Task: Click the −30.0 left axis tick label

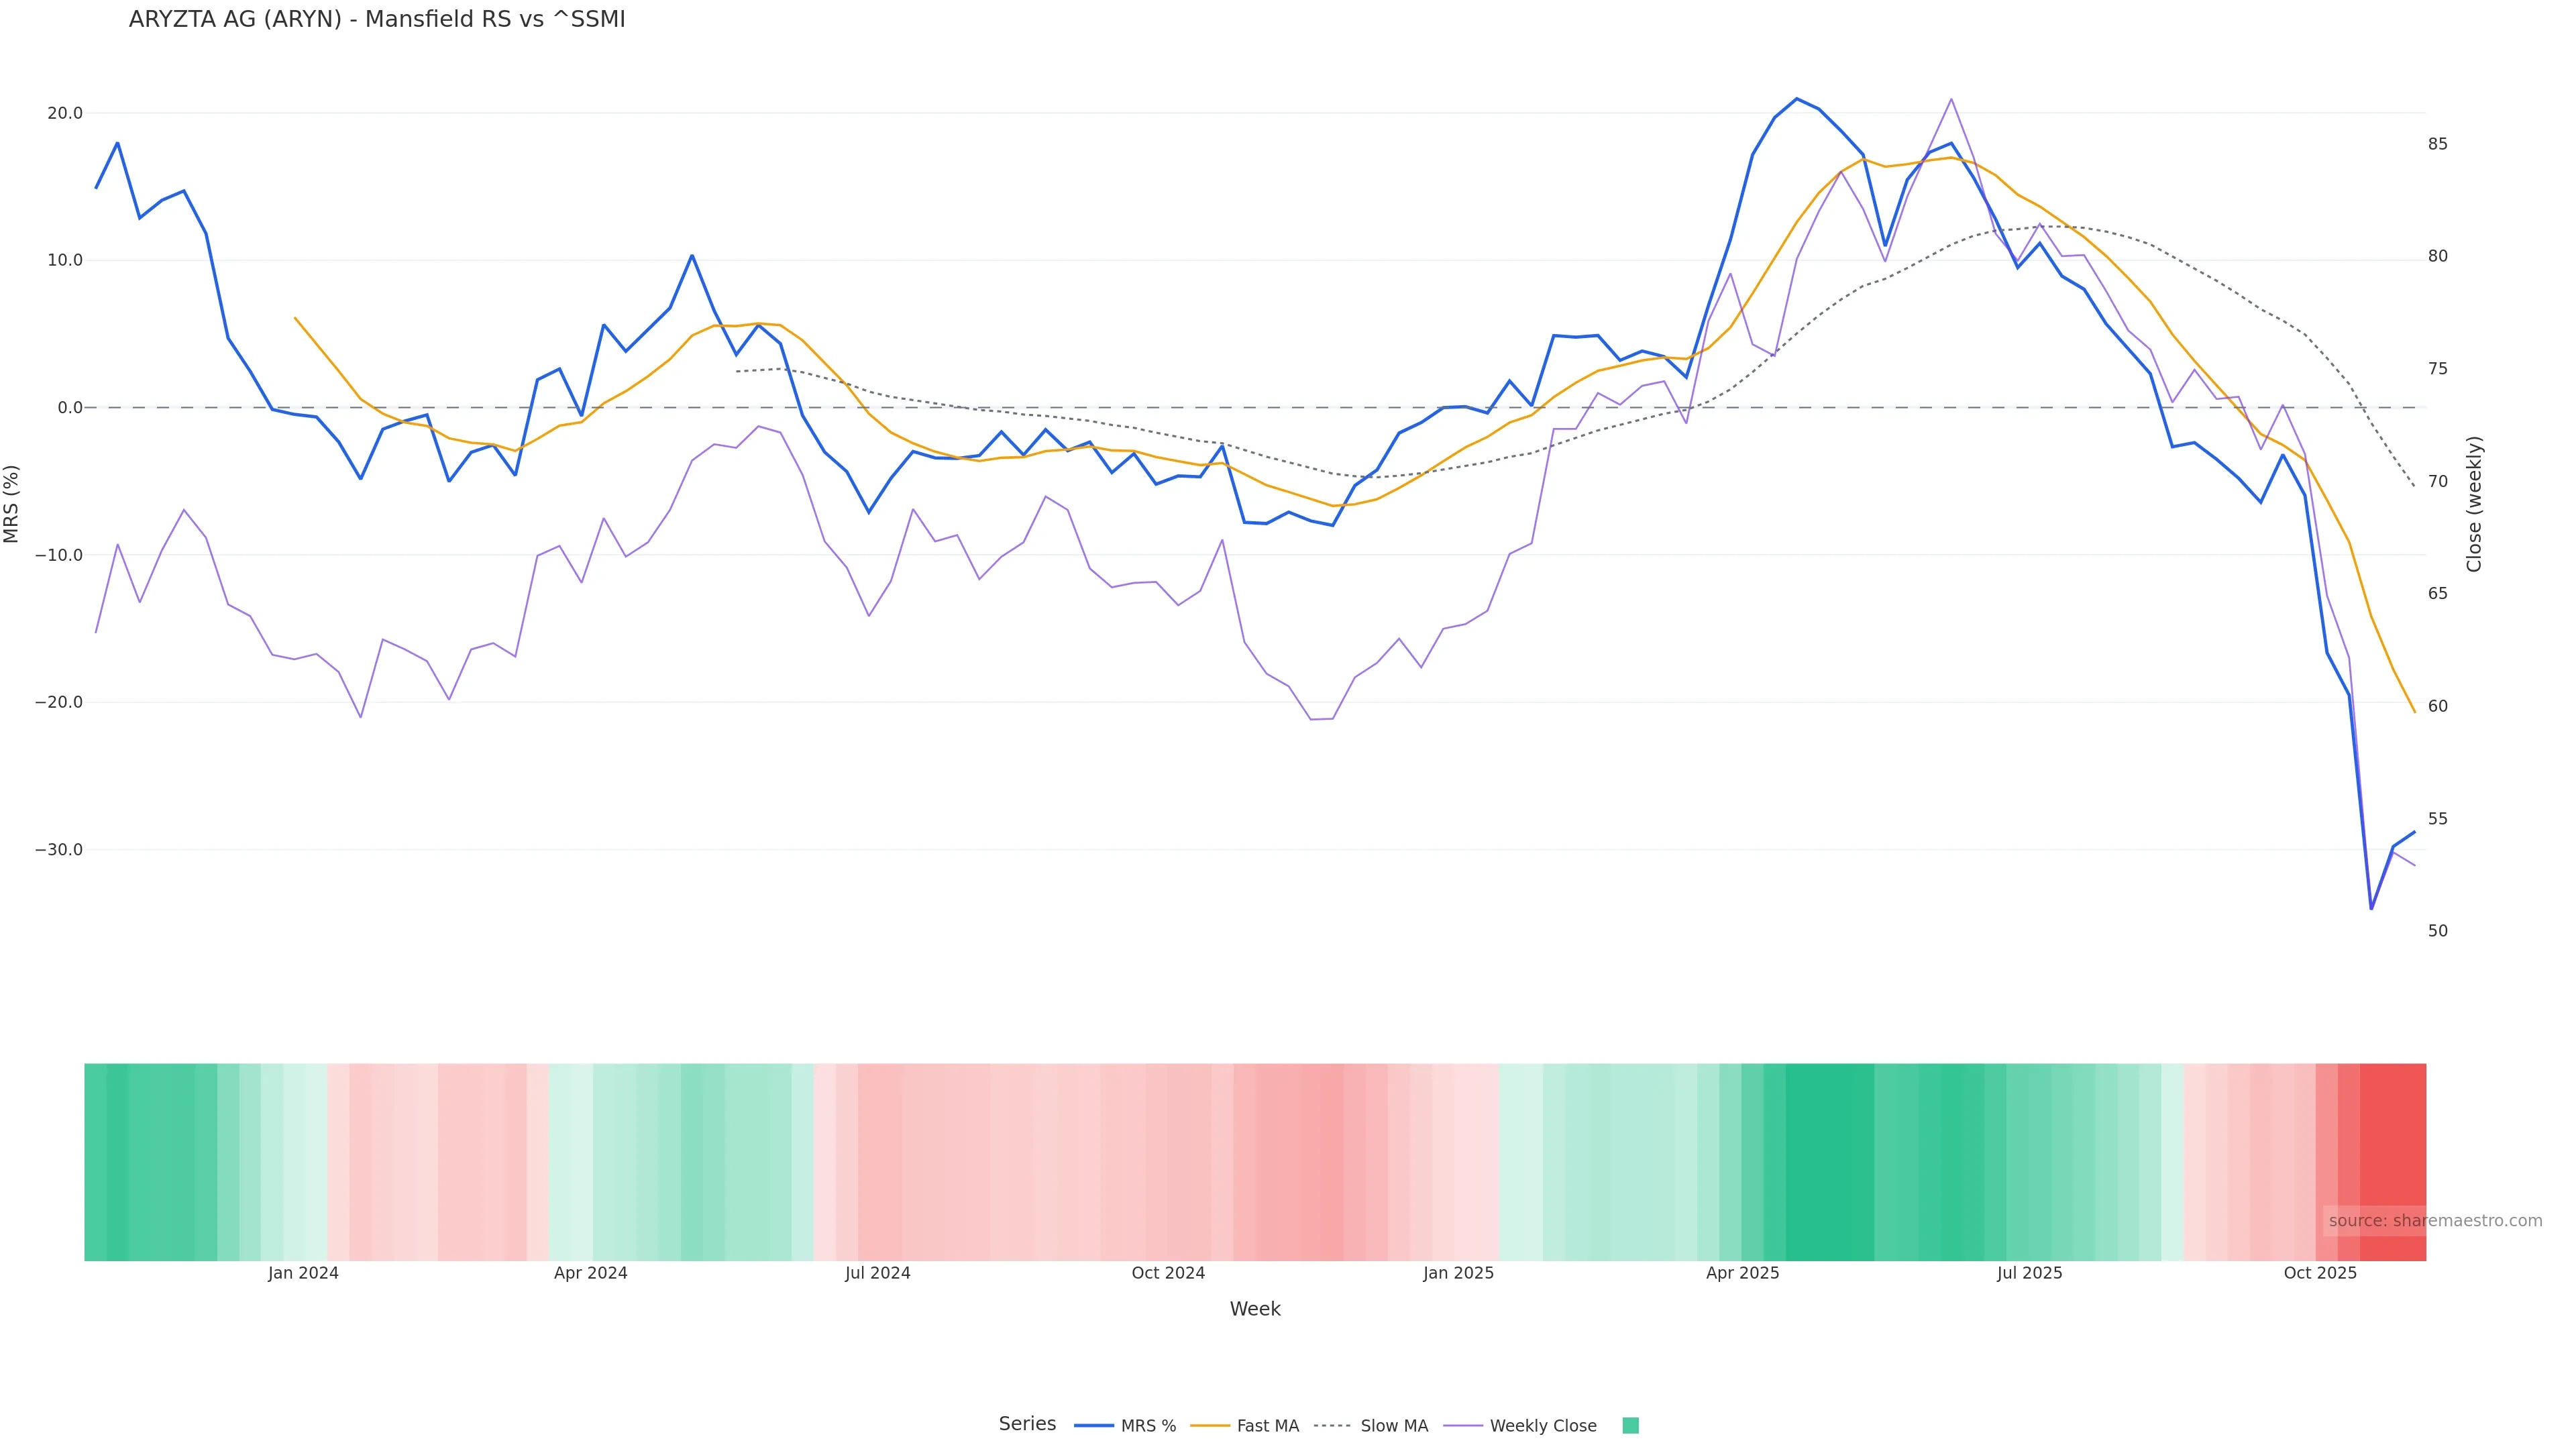Action: coord(59,850)
